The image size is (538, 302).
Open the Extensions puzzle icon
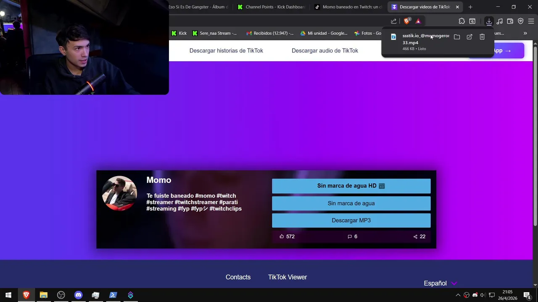[462, 21]
